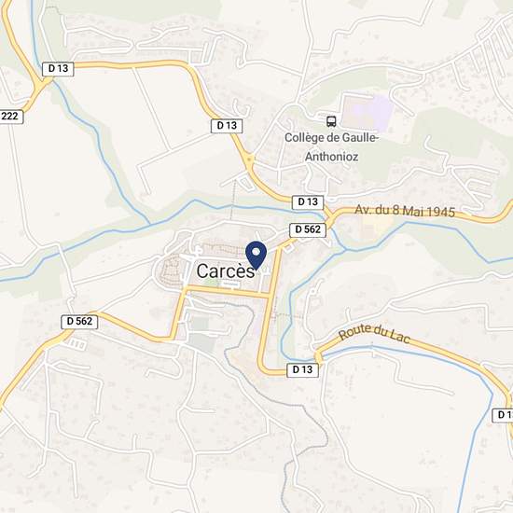Click the D 562 shield below Av. du 8 Mai
Viewport: 513px width, 513px height.
(x=308, y=229)
